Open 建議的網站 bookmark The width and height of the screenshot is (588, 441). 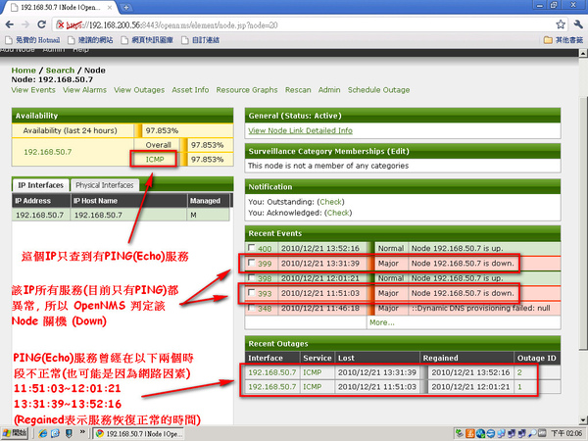pos(91,40)
